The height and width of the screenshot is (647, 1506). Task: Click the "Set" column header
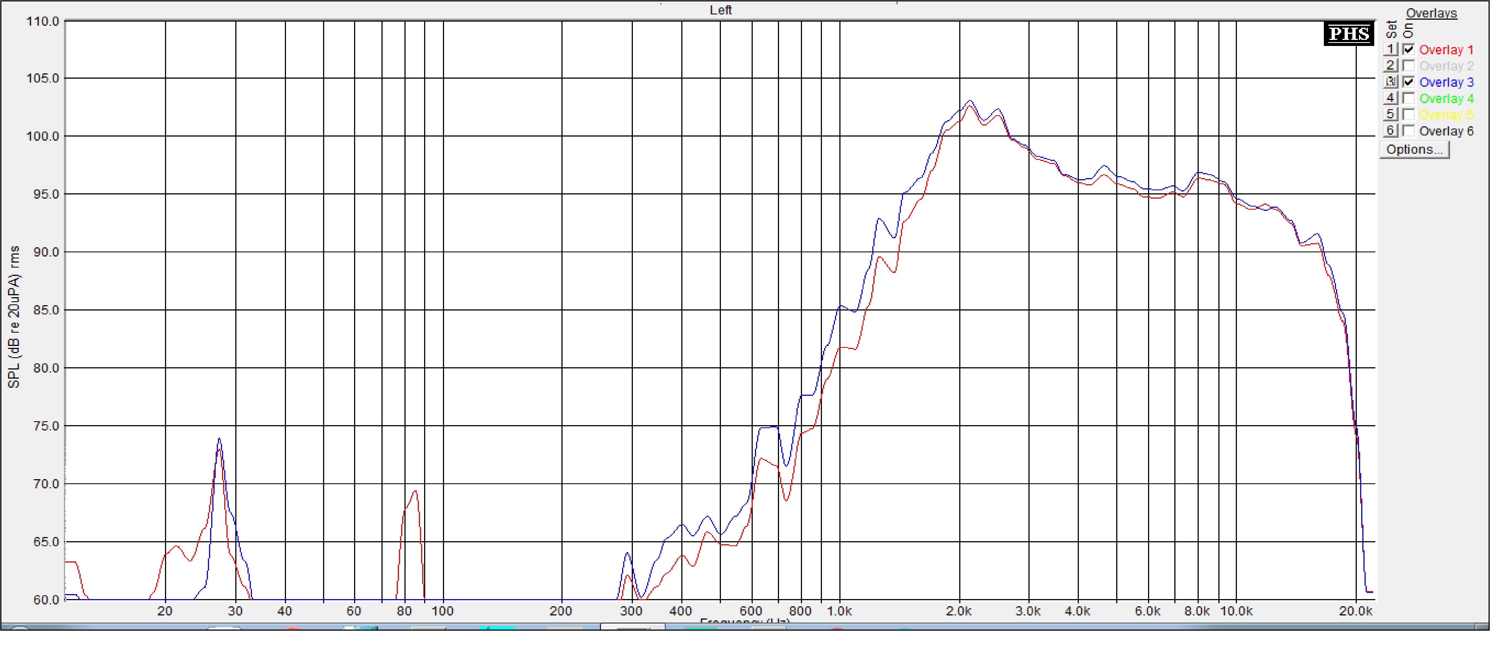[x=1391, y=29]
